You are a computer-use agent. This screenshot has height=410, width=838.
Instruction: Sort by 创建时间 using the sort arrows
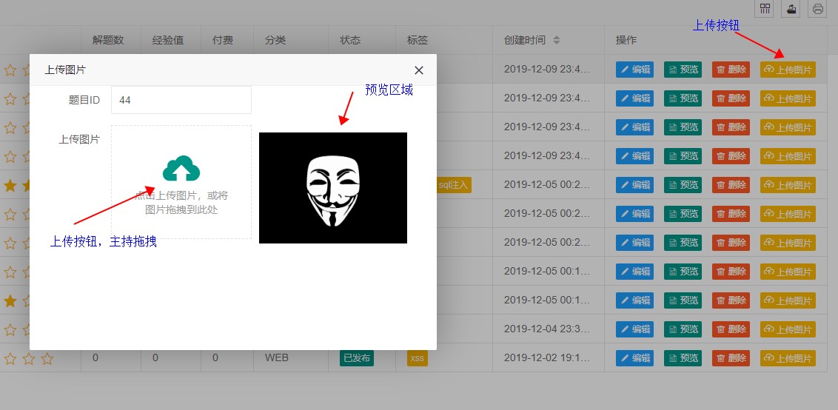[x=557, y=40]
